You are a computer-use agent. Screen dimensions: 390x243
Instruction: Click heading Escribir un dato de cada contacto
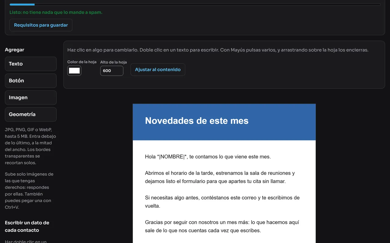[x=27, y=226]
